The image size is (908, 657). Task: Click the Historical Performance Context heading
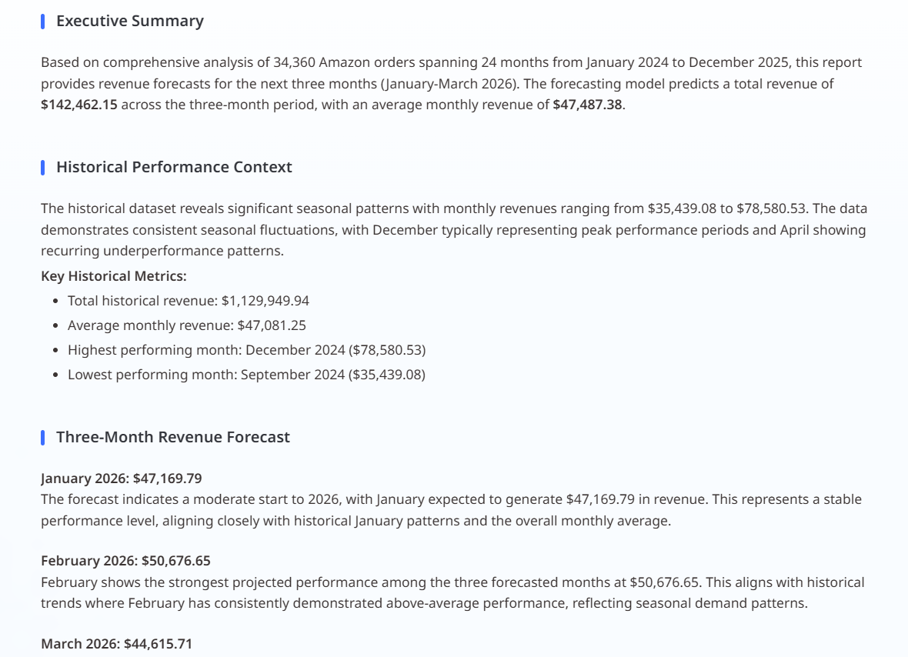(174, 168)
